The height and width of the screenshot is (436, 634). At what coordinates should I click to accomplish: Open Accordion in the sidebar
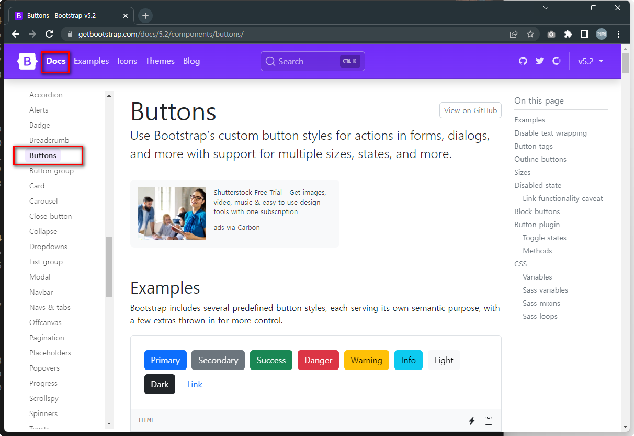coord(46,95)
